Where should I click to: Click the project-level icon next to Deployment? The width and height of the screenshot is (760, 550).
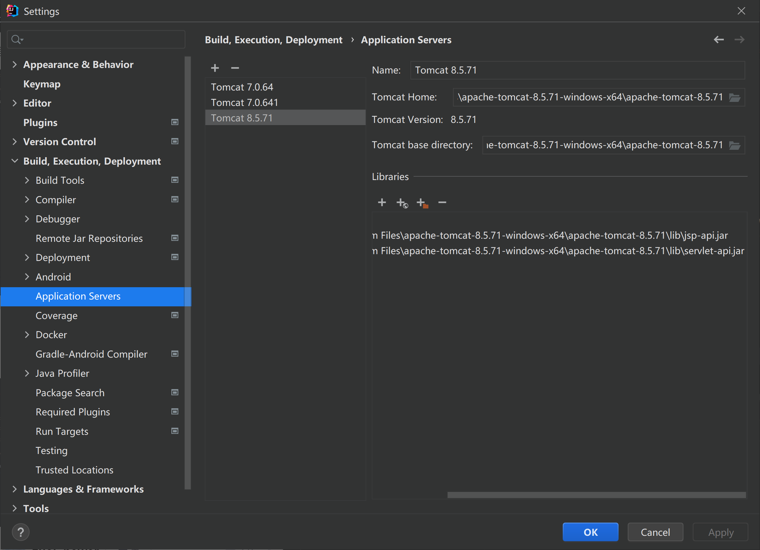point(174,257)
